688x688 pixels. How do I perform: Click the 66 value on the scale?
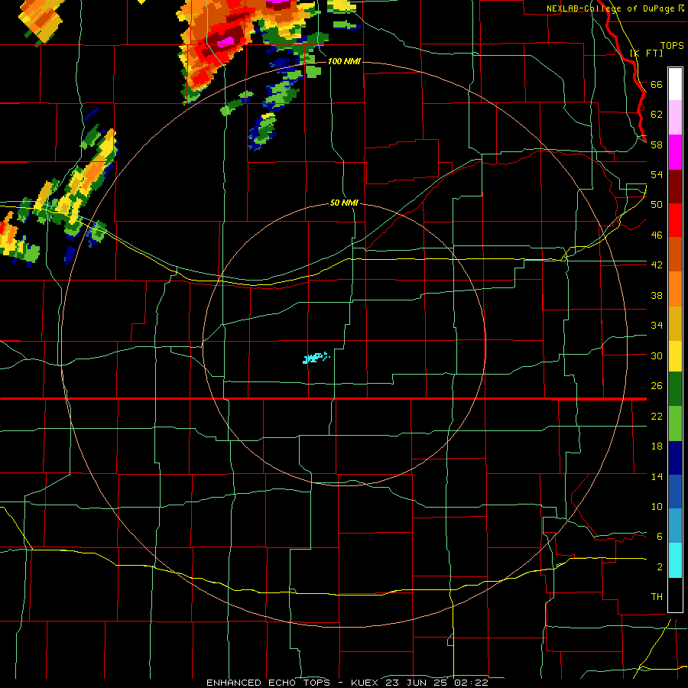(657, 84)
